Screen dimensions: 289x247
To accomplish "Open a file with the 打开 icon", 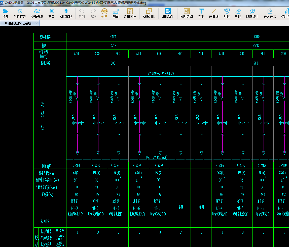I will point(5,13).
